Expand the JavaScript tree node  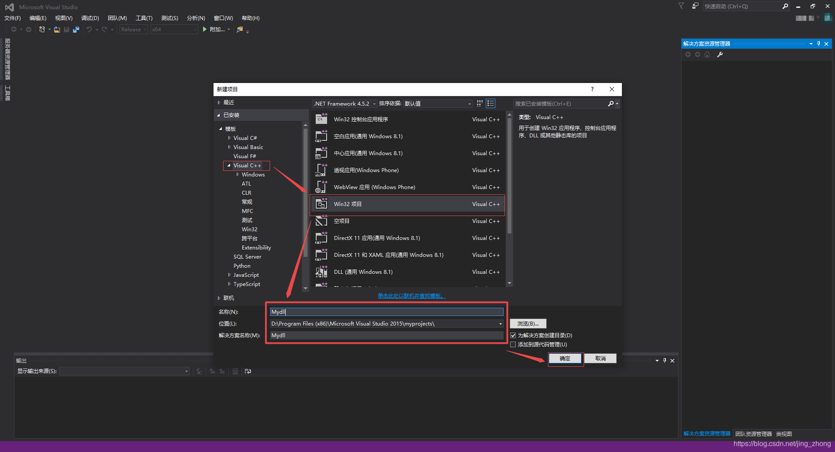[x=229, y=275]
